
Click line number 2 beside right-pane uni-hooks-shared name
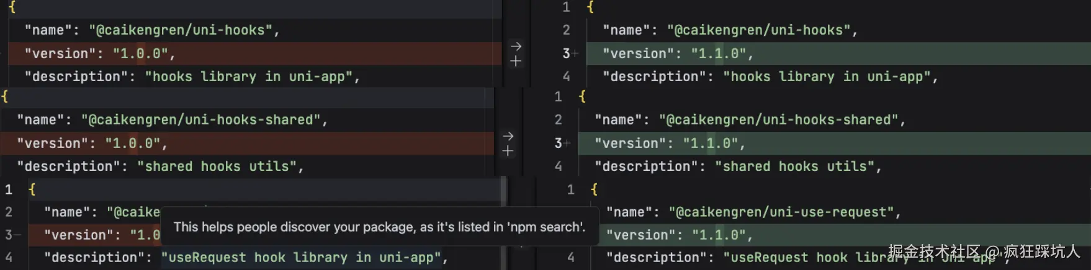point(558,120)
